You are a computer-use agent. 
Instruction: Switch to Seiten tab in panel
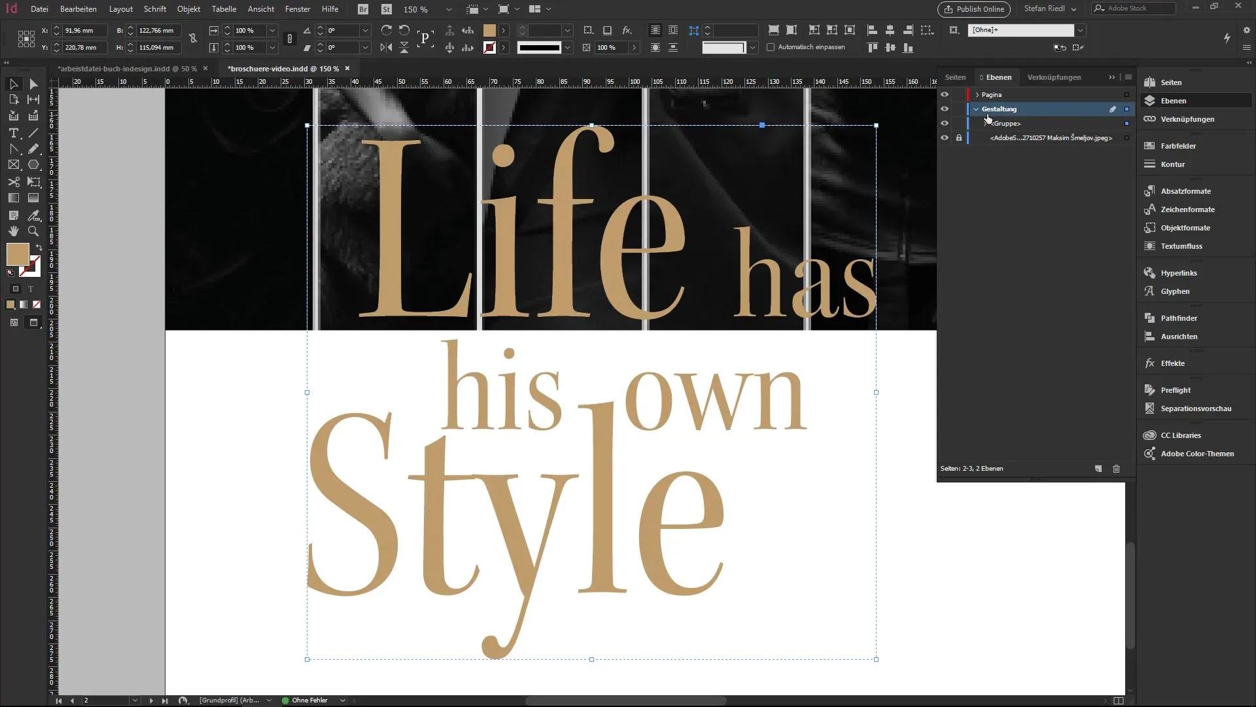click(955, 77)
